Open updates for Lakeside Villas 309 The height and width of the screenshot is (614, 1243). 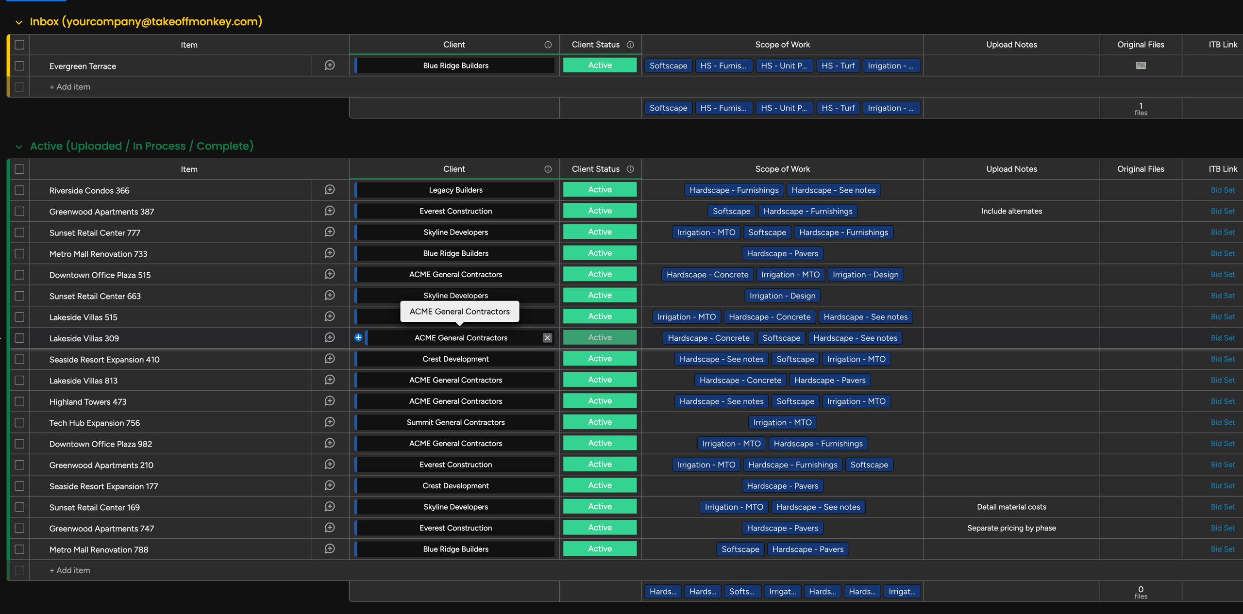(x=330, y=338)
